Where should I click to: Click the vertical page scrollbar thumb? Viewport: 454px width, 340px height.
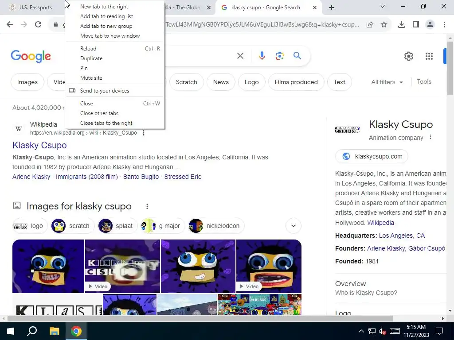click(450, 68)
